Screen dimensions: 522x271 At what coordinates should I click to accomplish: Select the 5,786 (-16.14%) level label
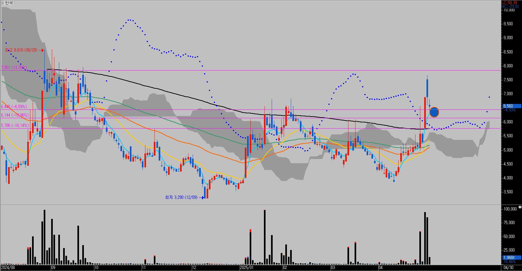15,125
